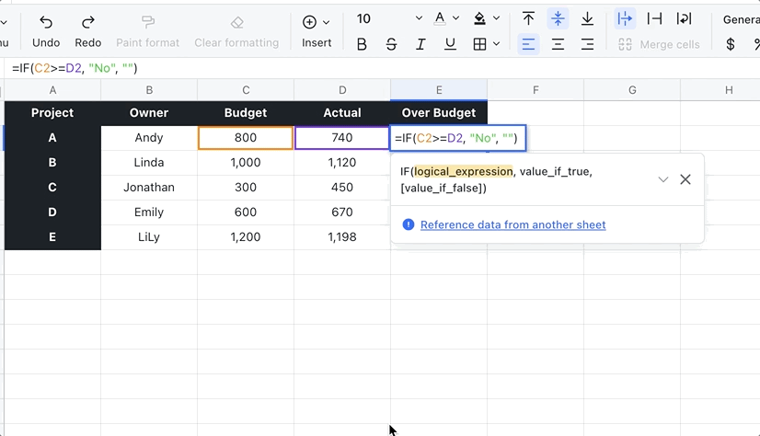
Task: Open the font size dropdown
Action: tap(419, 18)
